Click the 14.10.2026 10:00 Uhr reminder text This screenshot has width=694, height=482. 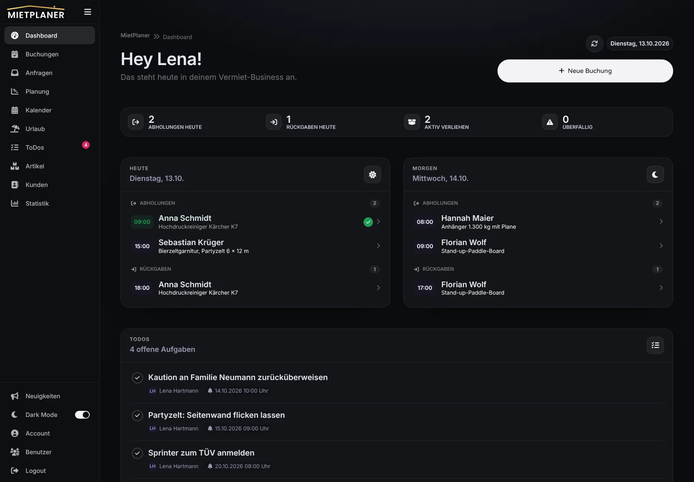(242, 391)
